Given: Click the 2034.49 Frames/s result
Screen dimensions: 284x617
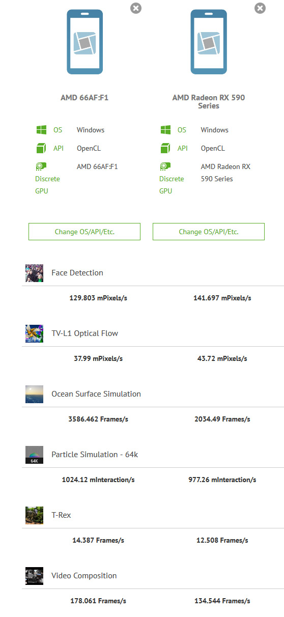Looking at the screenshot, I should (x=222, y=419).
